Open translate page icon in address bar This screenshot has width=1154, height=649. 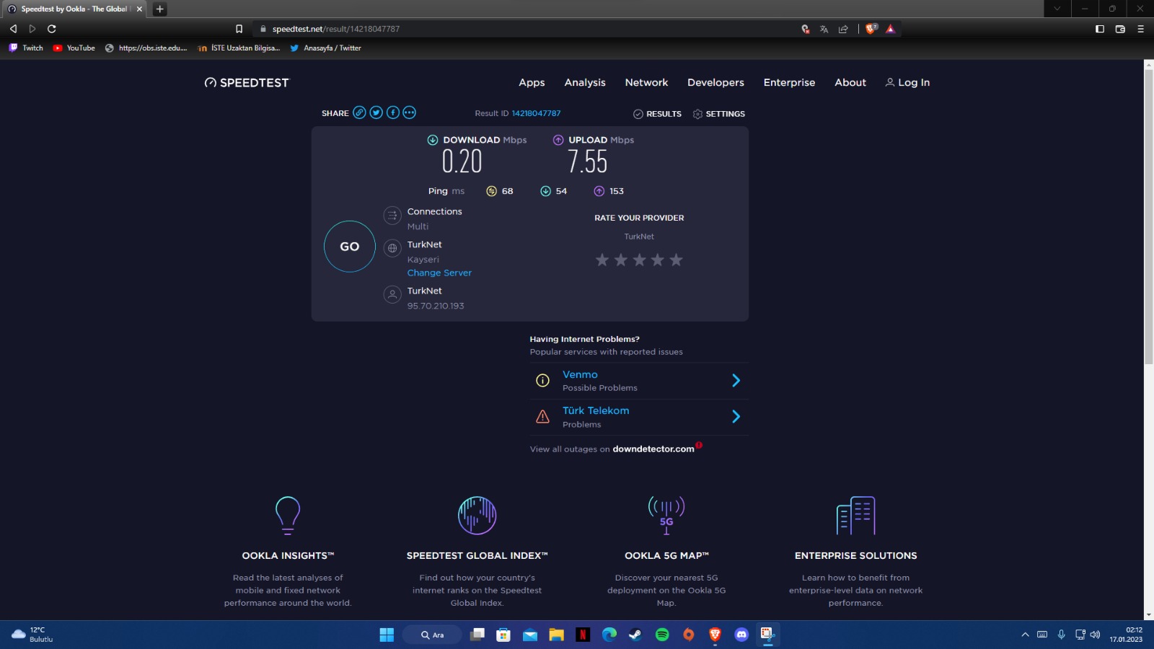point(824,29)
